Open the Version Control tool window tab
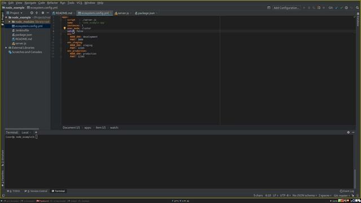This screenshot has width=361, height=203. point(36,191)
